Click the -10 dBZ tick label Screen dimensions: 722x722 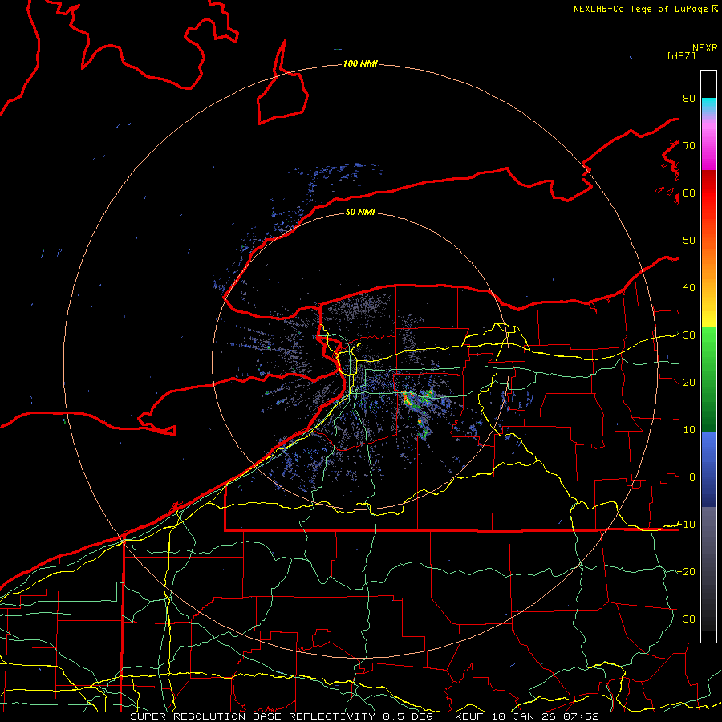(x=686, y=525)
